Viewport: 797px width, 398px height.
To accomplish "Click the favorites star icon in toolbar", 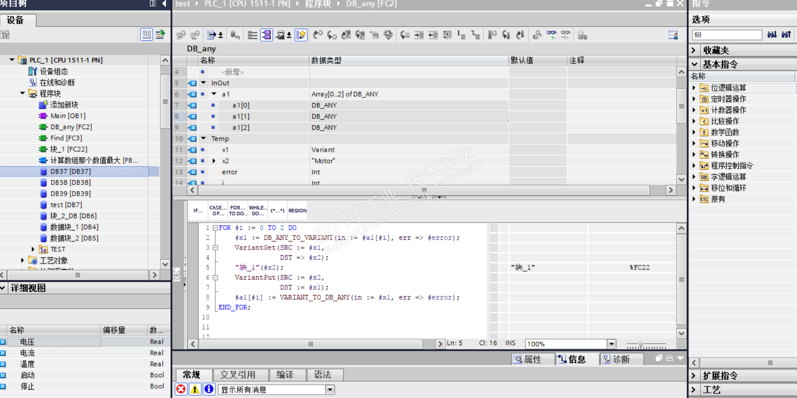I will click(x=301, y=35).
